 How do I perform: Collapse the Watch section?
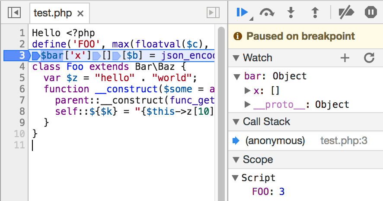point(236,58)
